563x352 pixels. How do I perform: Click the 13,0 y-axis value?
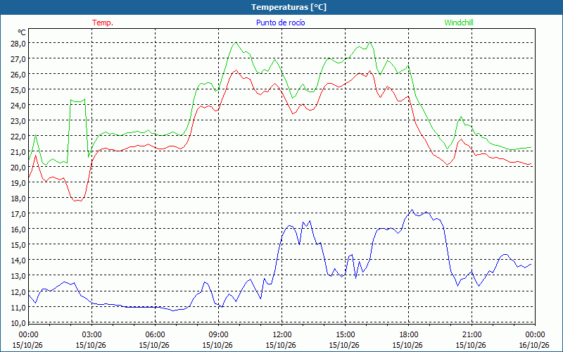pos(18,276)
